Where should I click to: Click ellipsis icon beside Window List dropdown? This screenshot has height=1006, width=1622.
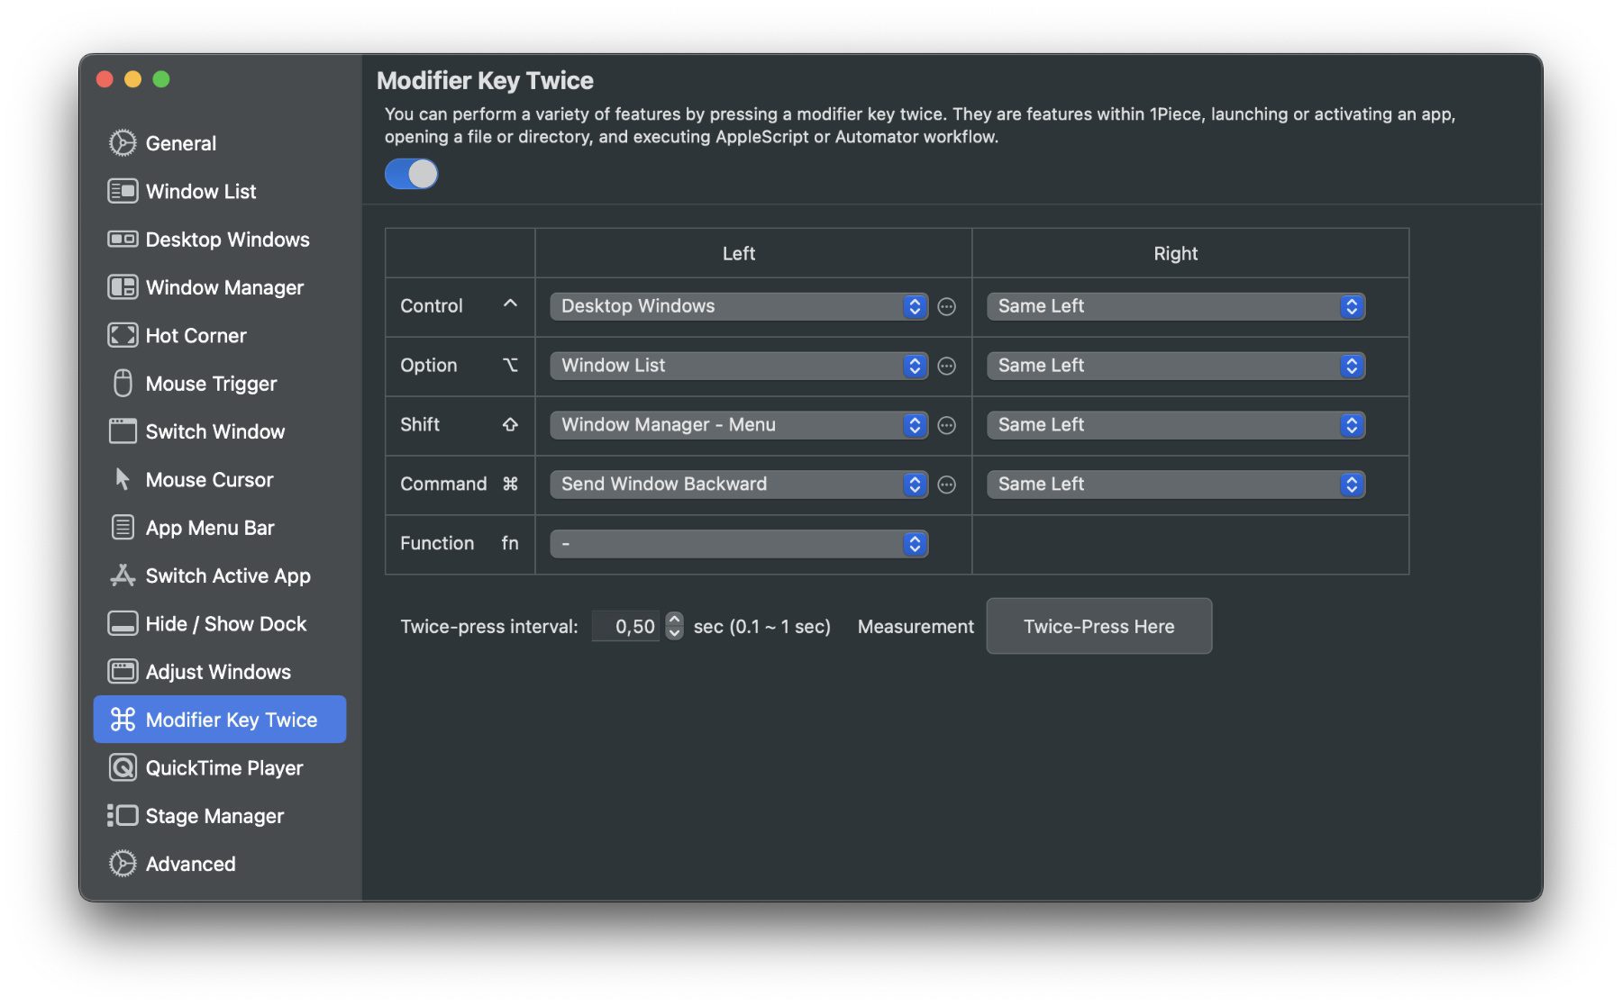click(x=946, y=366)
